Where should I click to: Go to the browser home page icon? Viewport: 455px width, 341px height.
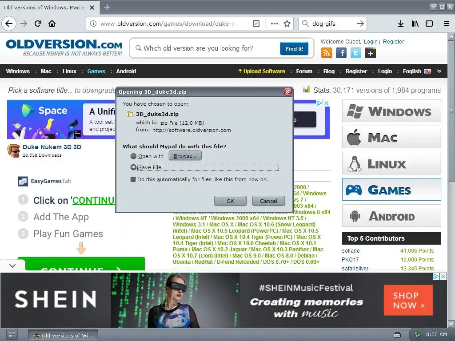click(x=52, y=24)
